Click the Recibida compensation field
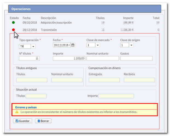The height and width of the screenshot is (136, 170). click(x=139, y=80)
